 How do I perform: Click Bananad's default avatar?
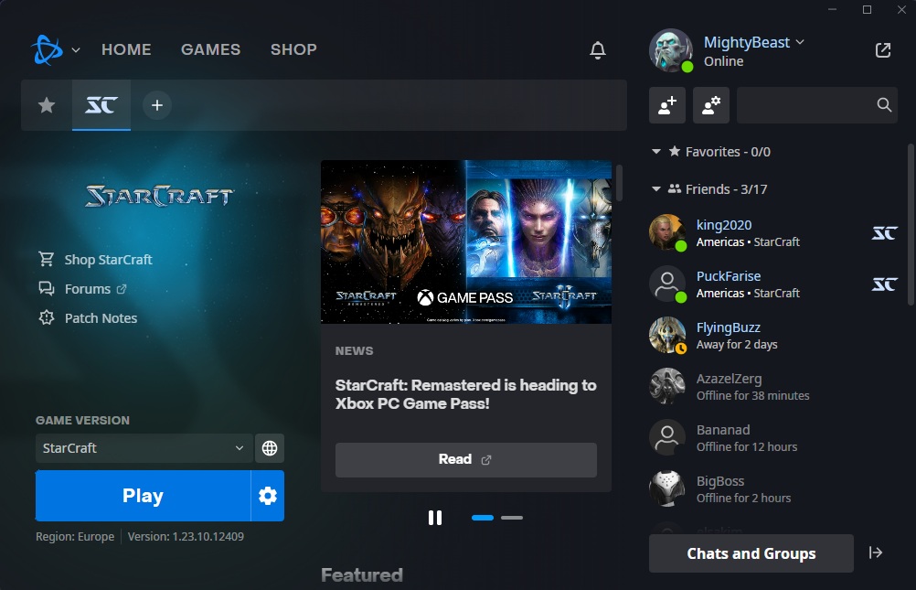click(x=667, y=437)
